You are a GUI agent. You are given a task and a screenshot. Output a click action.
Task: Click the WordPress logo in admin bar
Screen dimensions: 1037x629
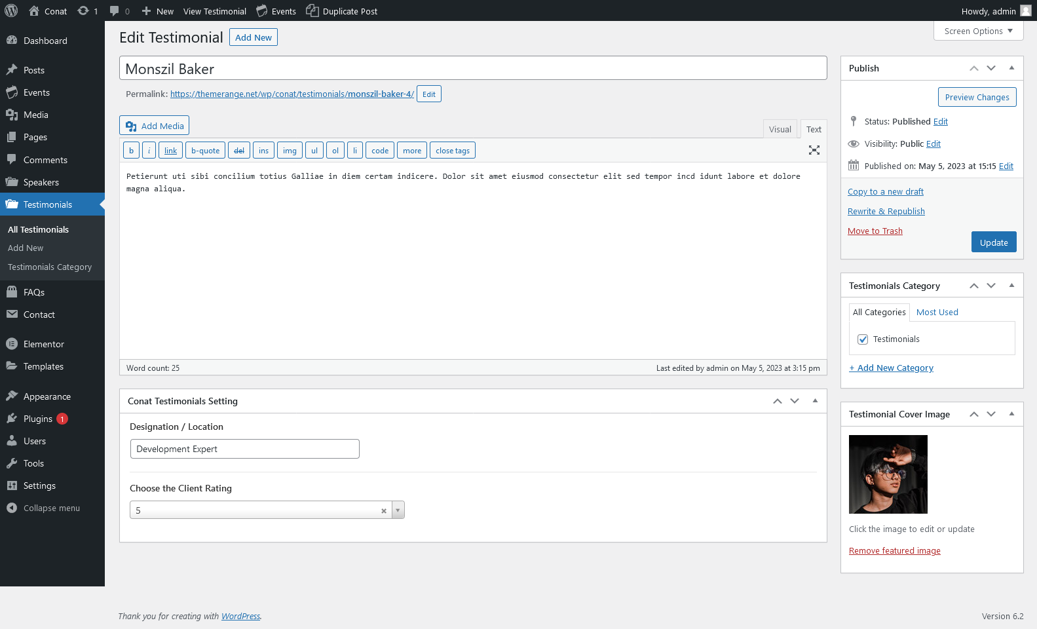[x=11, y=10]
